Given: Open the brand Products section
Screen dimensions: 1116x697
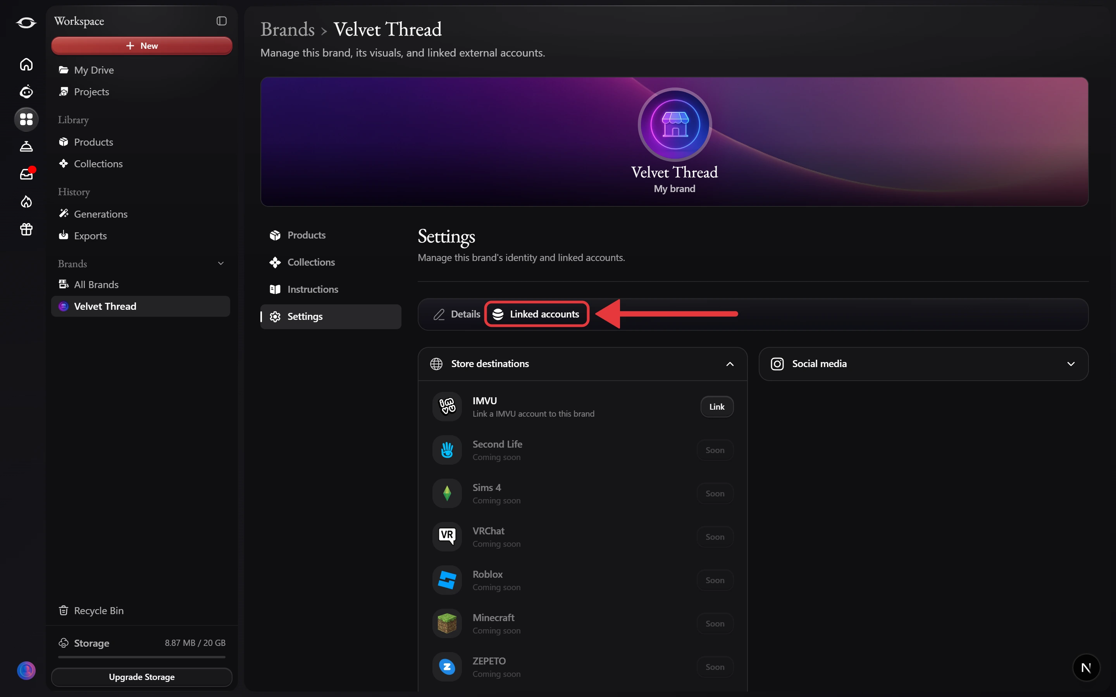Looking at the screenshot, I should pyautogui.click(x=331, y=235).
